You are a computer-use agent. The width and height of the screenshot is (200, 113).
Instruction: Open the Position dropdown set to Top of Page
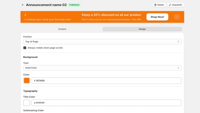point(102,42)
